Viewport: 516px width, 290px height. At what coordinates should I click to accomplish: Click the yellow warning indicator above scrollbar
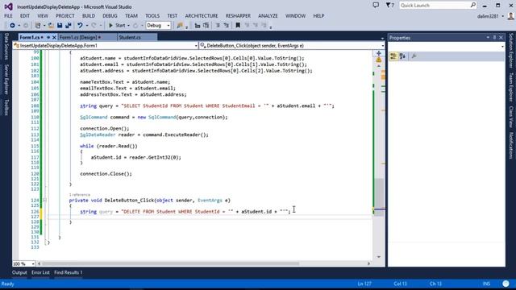(x=378, y=60)
